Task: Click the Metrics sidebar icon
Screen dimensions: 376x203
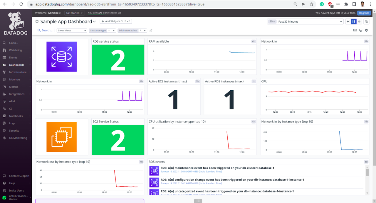Action: (x=4, y=87)
